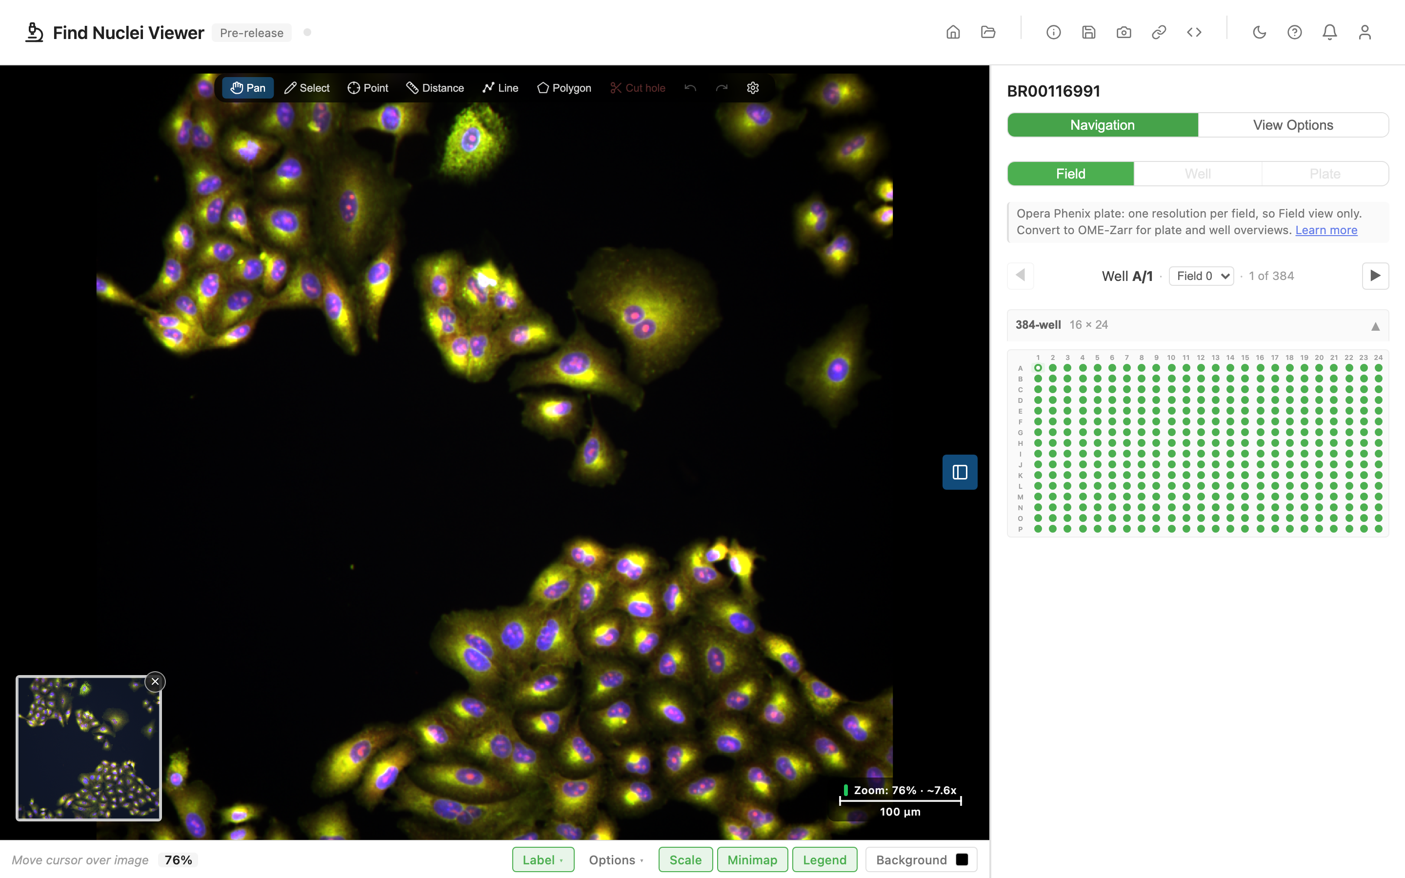Viewport: 1405px width, 878px height.
Task: Open the Learn more link
Action: pos(1326,230)
